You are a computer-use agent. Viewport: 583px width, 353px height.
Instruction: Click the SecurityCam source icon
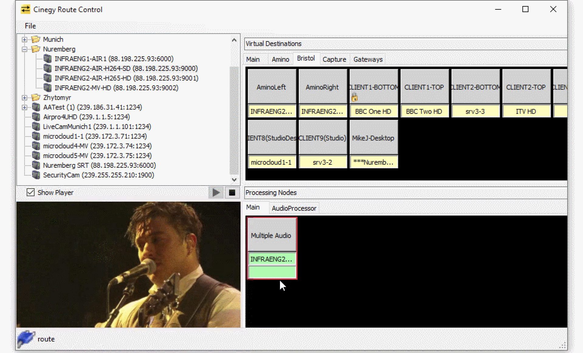(36, 175)
